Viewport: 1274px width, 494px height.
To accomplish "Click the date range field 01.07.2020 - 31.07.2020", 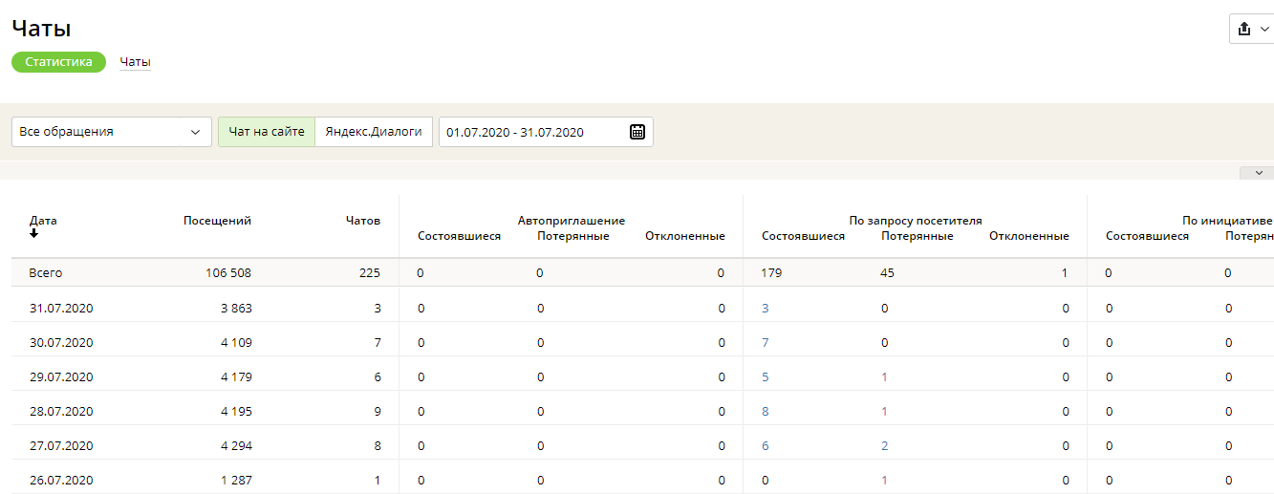I will 546,132.
